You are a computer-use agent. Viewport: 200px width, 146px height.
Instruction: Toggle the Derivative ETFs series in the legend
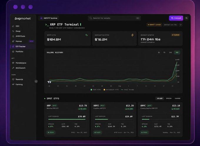tap(111, 90)
